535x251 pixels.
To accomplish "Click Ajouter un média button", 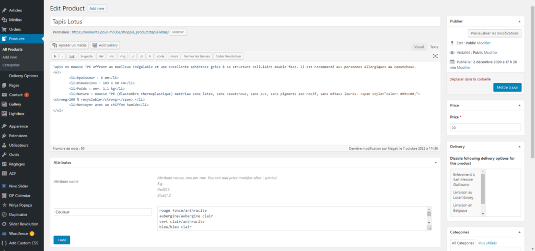I will tap(69, 45).
